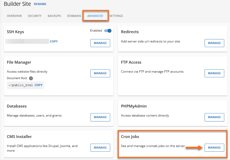Click the blurred SSH key field
The image size is (230, 160).
[x=27, y=41]
